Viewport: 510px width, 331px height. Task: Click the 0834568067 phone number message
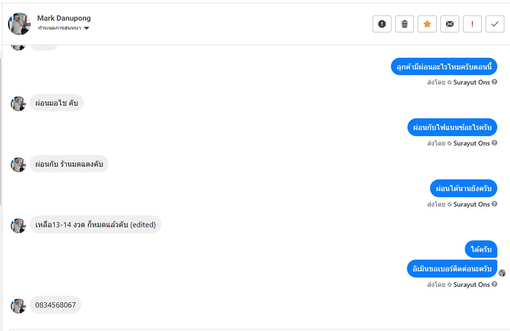coord(56,305)
